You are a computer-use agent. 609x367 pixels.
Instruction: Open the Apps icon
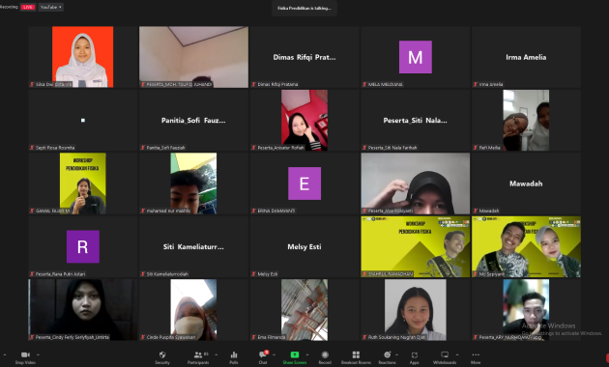click(x=415, y=354)
